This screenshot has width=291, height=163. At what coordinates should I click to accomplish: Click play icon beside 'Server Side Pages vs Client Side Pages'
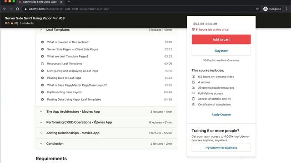pos(42,49)
